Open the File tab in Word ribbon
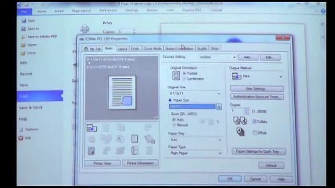The image size is (335, 188). point(25,11)
